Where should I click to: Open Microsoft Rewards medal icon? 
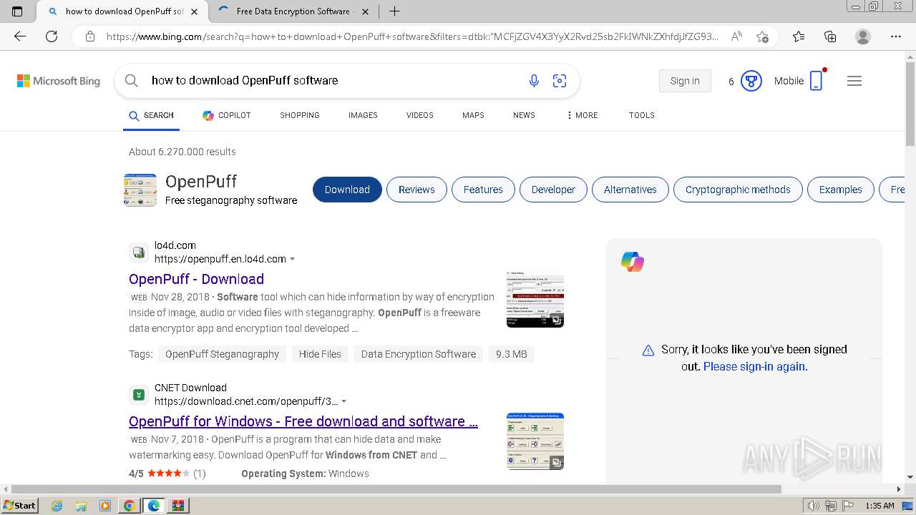pos(751,81)
